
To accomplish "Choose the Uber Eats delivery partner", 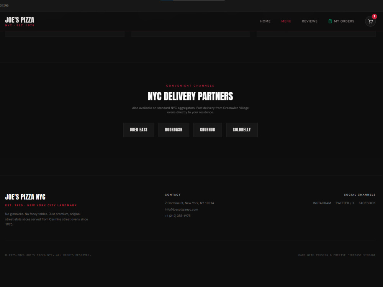I will point(139,130).
